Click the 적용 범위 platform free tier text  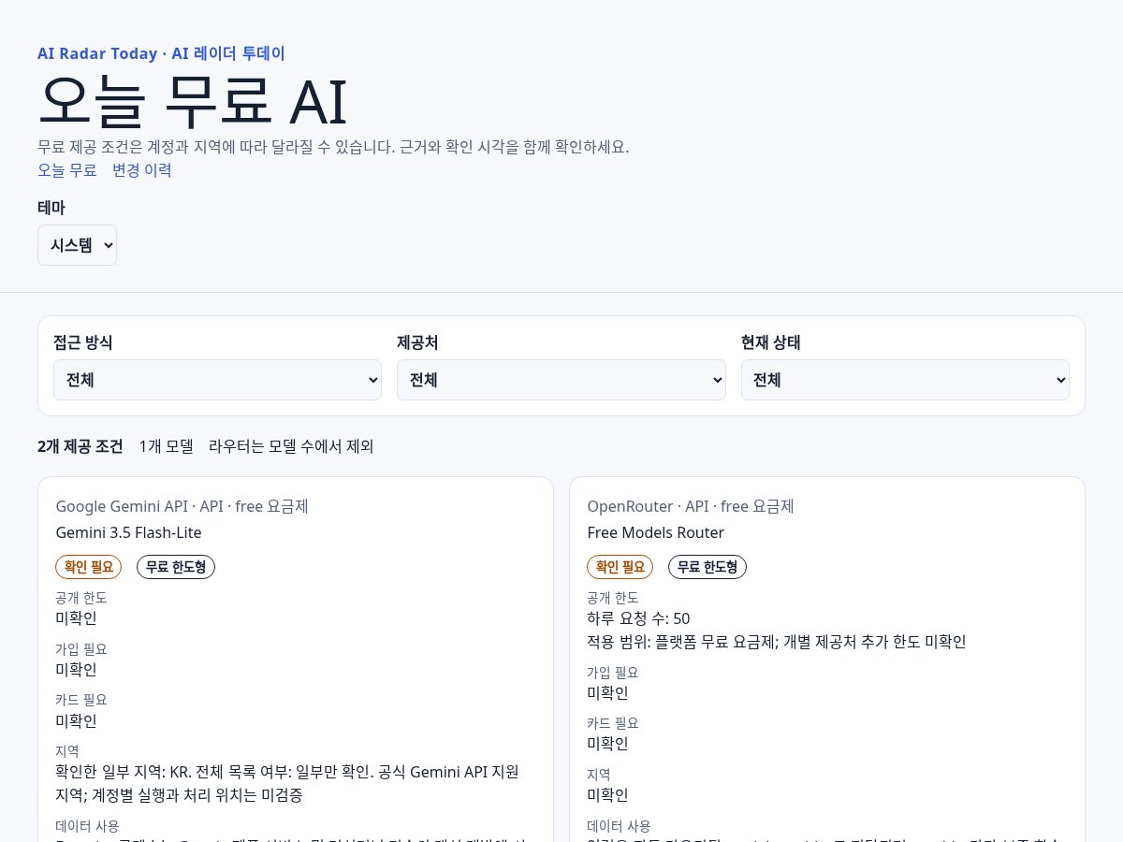777,642
